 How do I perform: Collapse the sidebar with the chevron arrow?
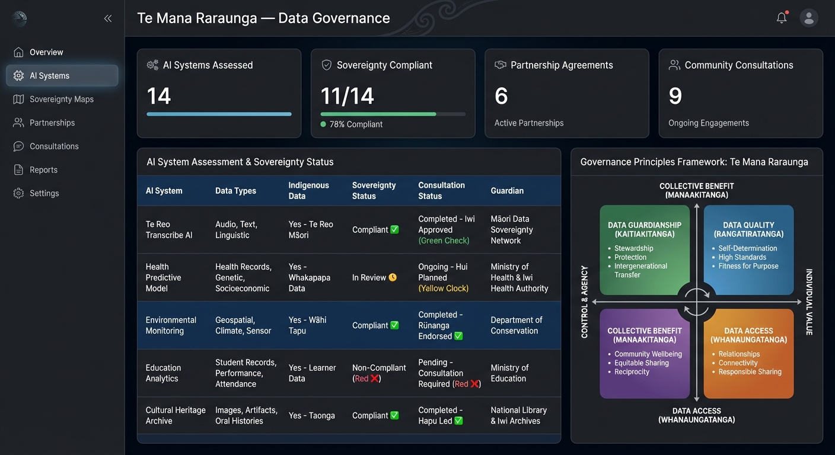point(108,18)
